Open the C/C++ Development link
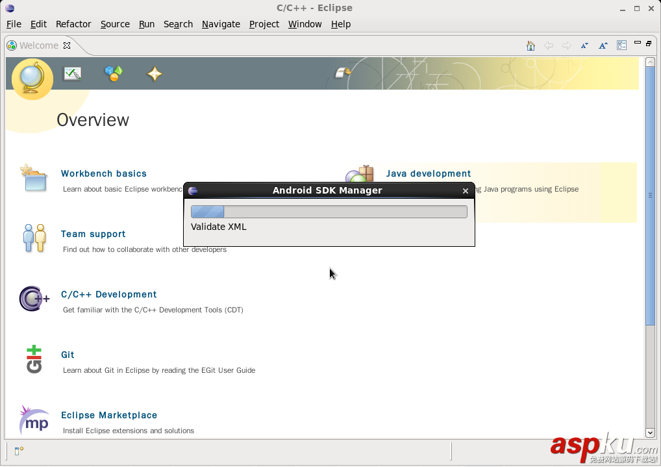Image resolution: width=661 pixels, height=467 pixels. click(x=108, y=294)
